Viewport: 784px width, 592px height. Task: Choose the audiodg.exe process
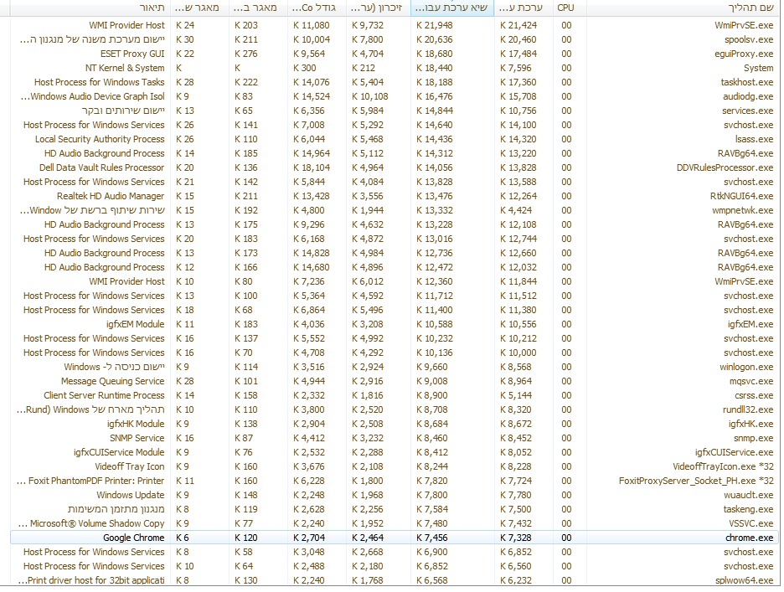tap(747, 96)
